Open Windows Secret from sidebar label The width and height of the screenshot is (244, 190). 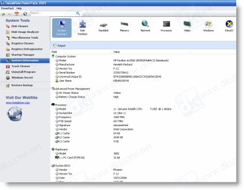pyautogui.click(x=22, y=78)
